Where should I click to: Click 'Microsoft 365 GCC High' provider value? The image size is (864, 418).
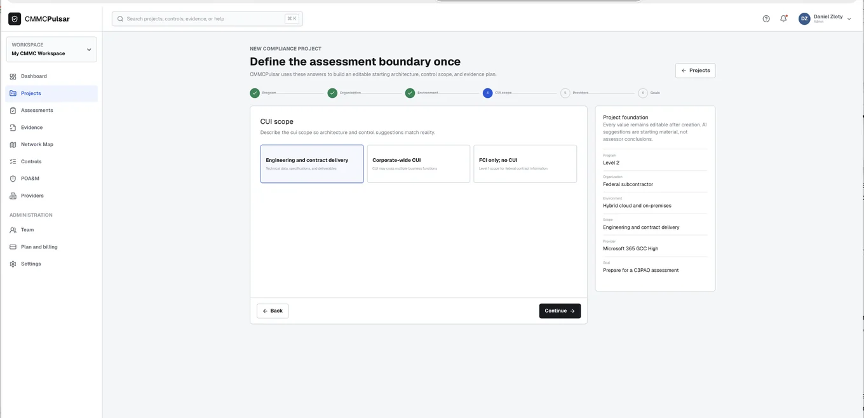tap(630, 248)
